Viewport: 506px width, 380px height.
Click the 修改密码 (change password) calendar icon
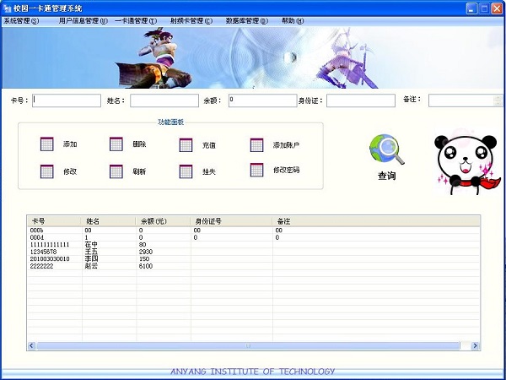256,170
